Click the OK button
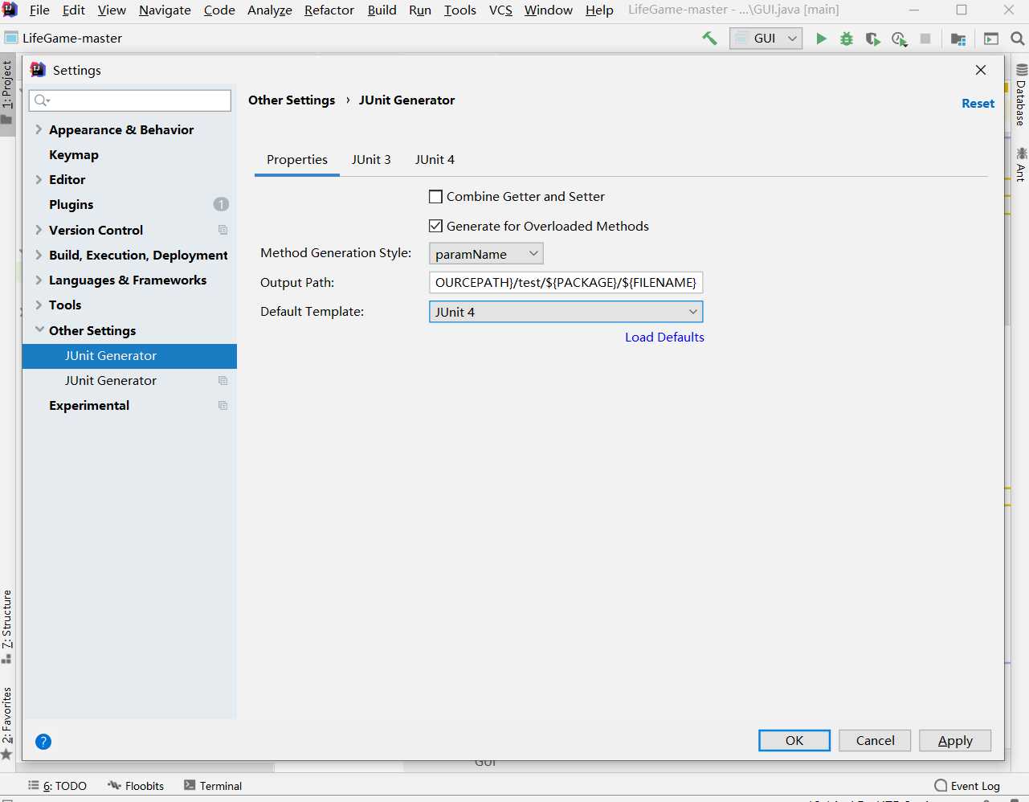1029x802 pixels. tap(794, 740)
